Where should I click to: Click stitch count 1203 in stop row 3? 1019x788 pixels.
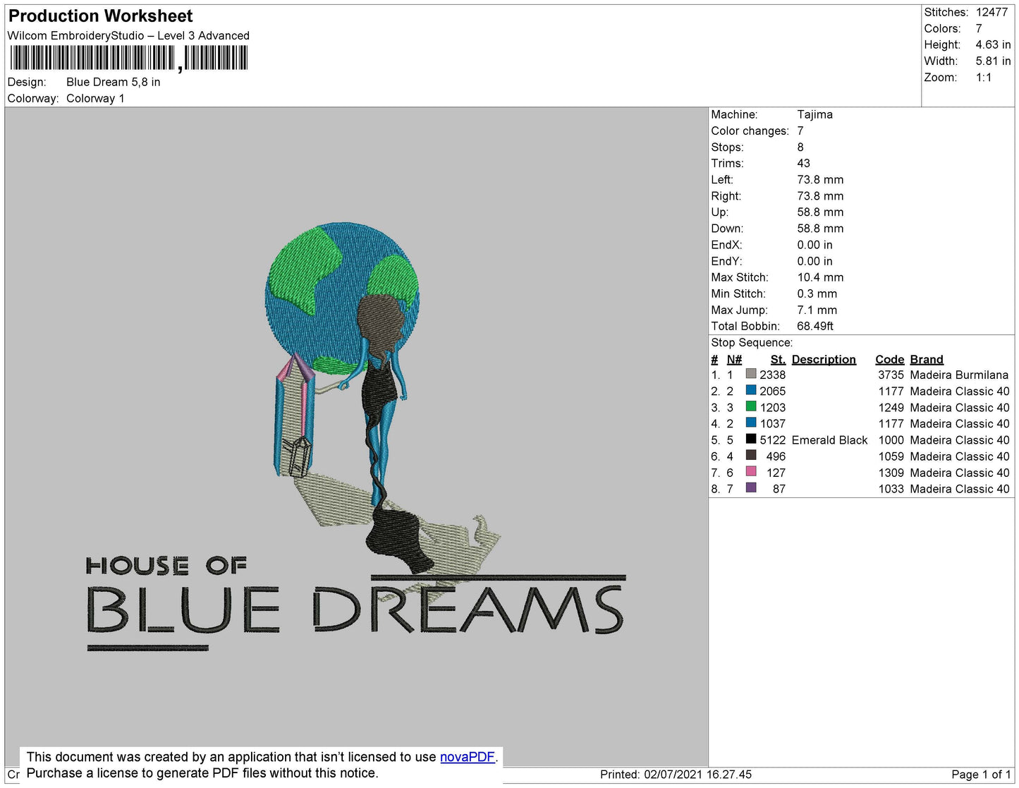[x=772, y=407]
